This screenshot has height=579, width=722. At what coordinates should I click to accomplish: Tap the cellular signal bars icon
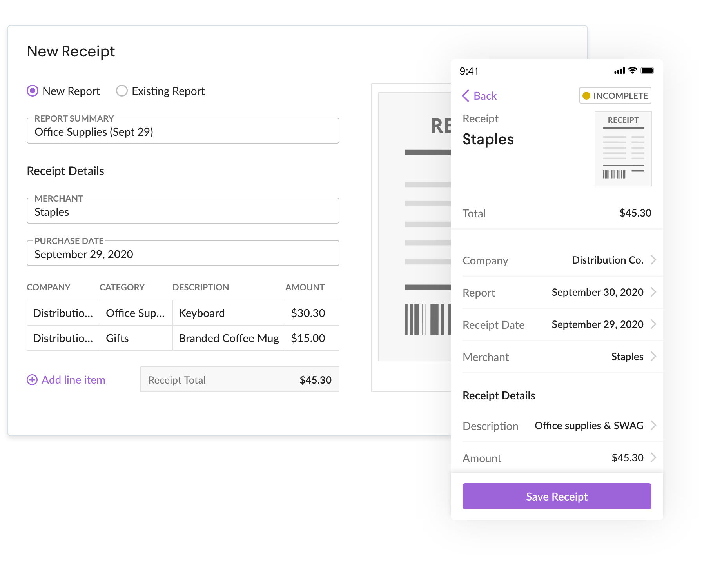point(619,71)
